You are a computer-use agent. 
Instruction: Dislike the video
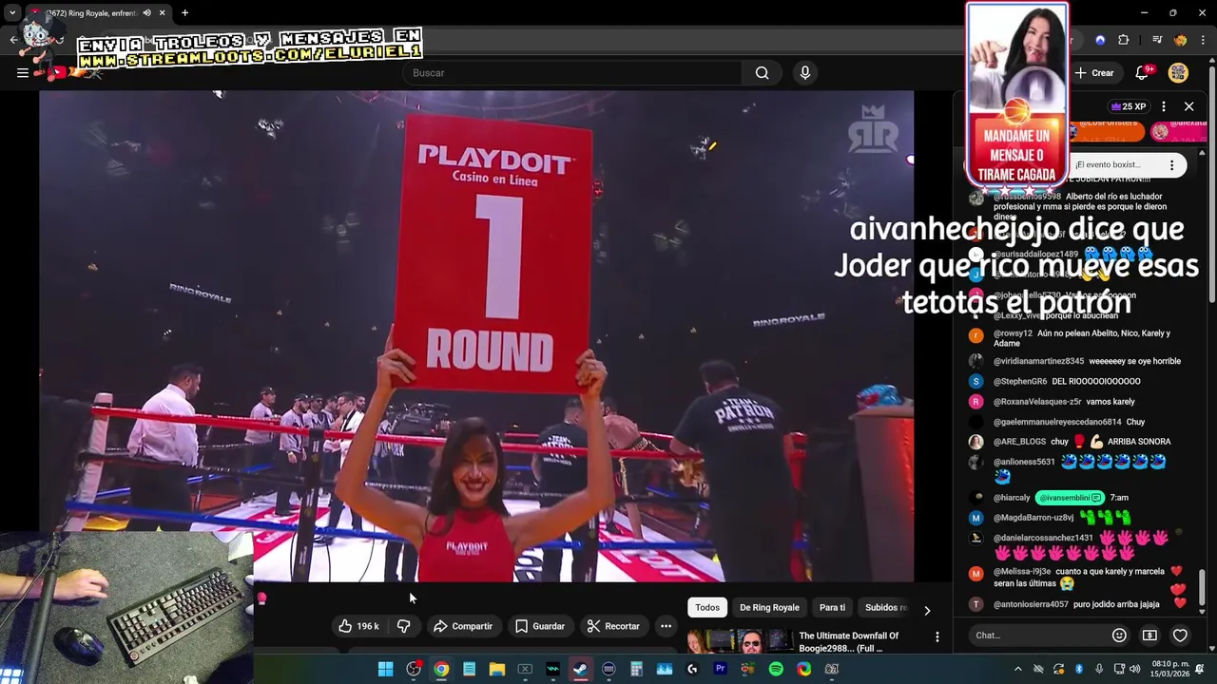click(x=404, y=626)
